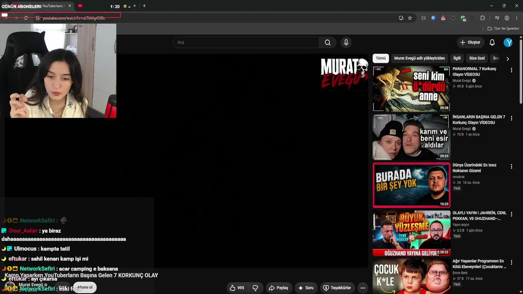This screenshot has width=523, height=294.
Task: Filter by Murat Evegü adlı yükleyiciden
Action: coord(419,58)
